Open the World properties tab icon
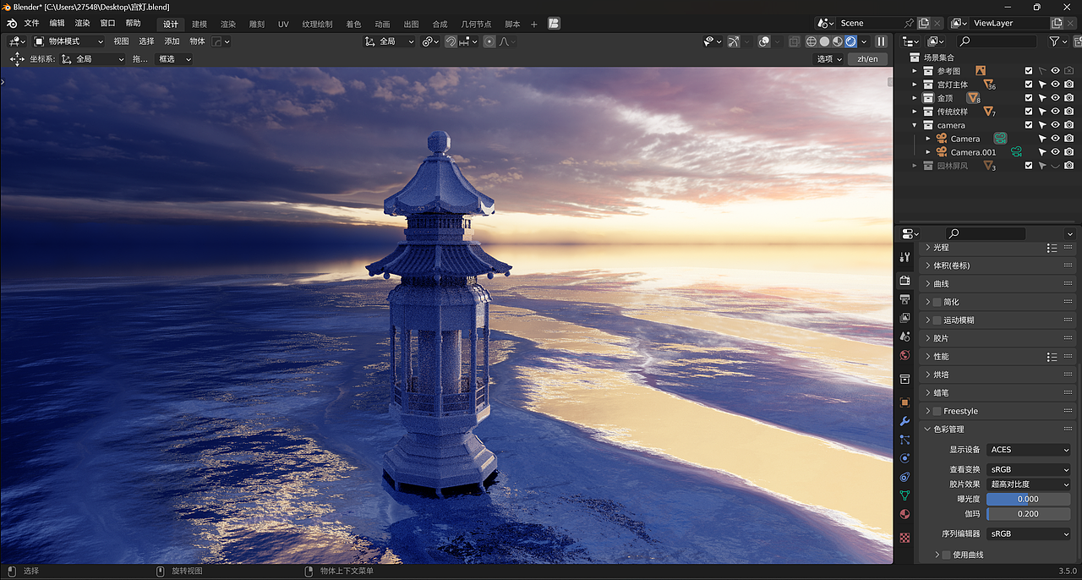 (x=904, y=355)
